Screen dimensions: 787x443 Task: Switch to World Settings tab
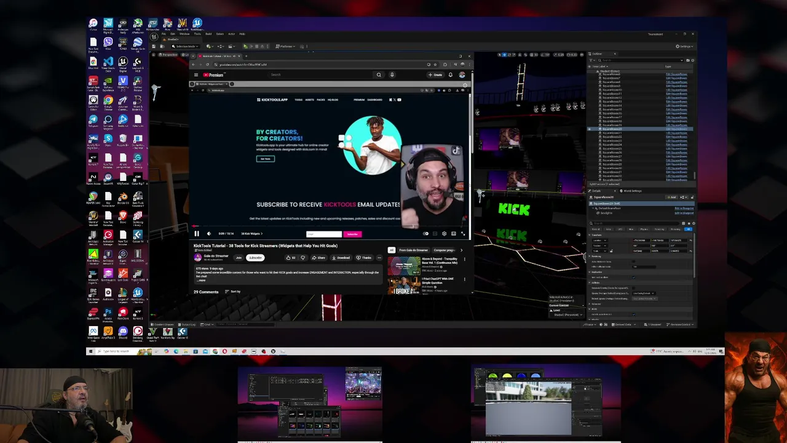[632, 191]
